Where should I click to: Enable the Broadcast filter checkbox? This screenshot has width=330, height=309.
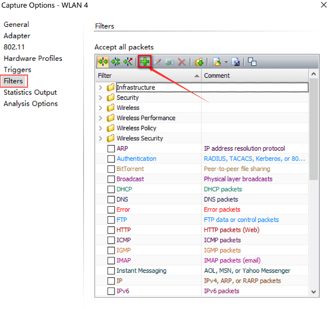click(111, 179)
